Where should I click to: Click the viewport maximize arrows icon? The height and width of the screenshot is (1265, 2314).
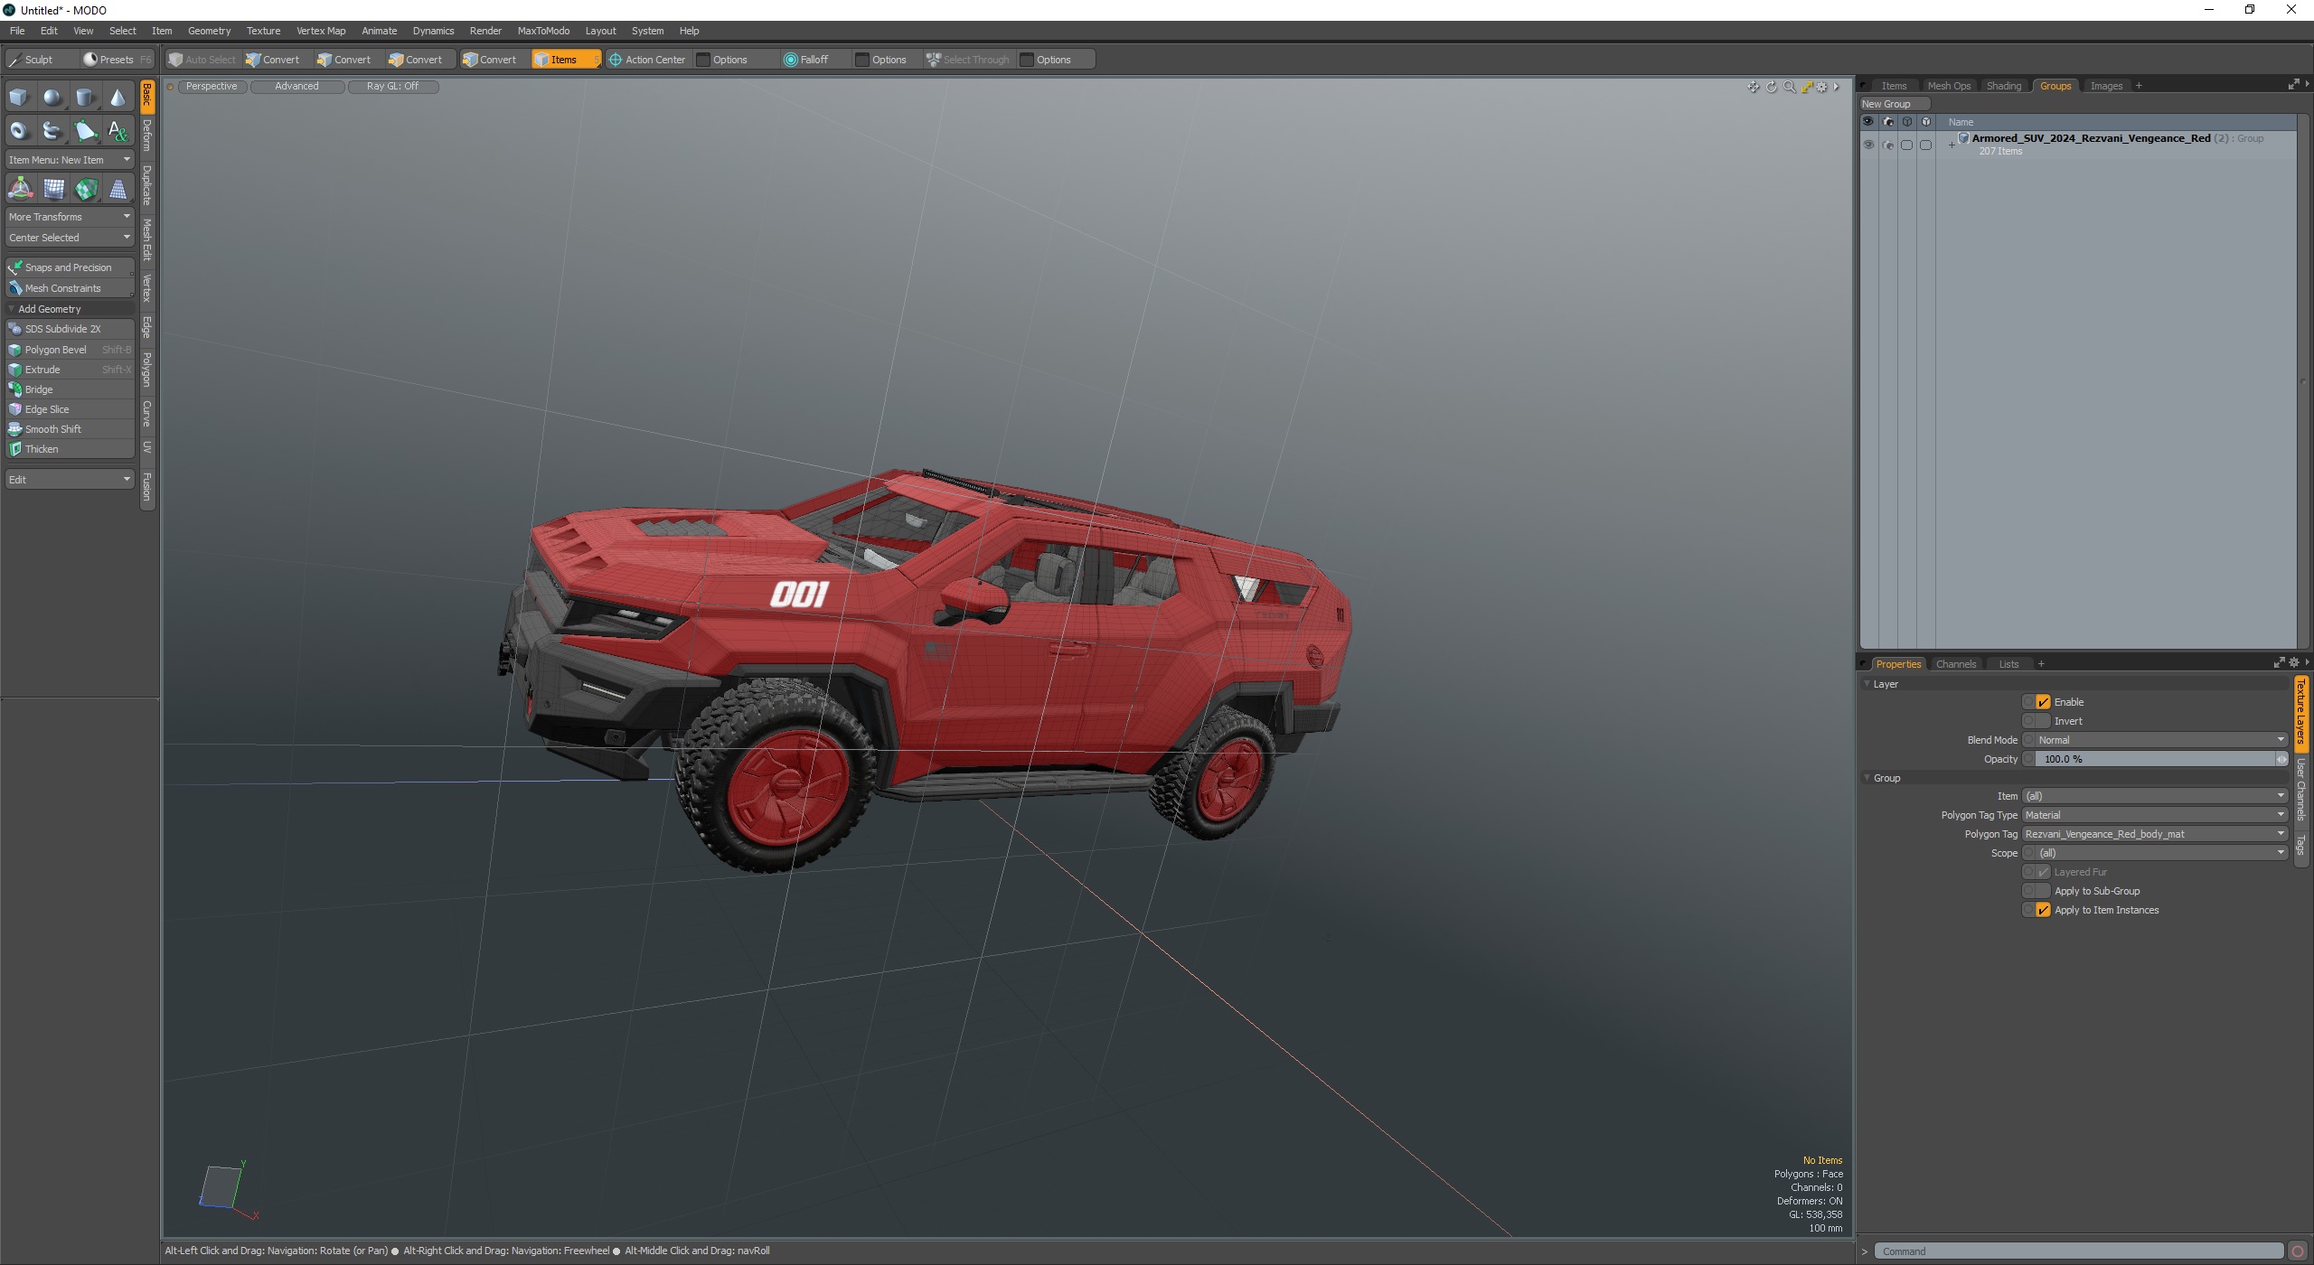click(x=1806, y=87)
